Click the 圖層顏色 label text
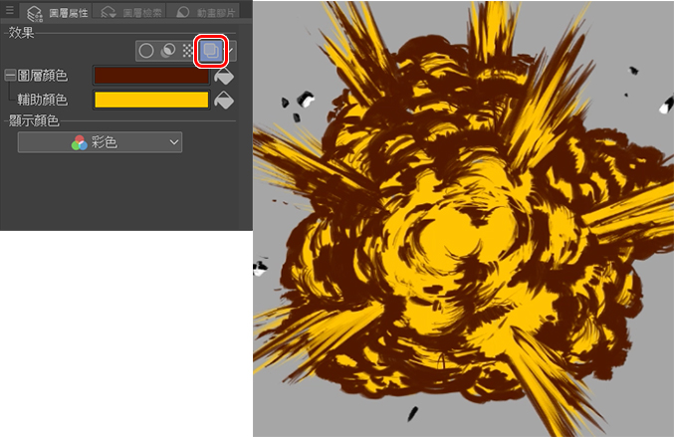This screenshot has width=674, height=437. tap(44, 76)
